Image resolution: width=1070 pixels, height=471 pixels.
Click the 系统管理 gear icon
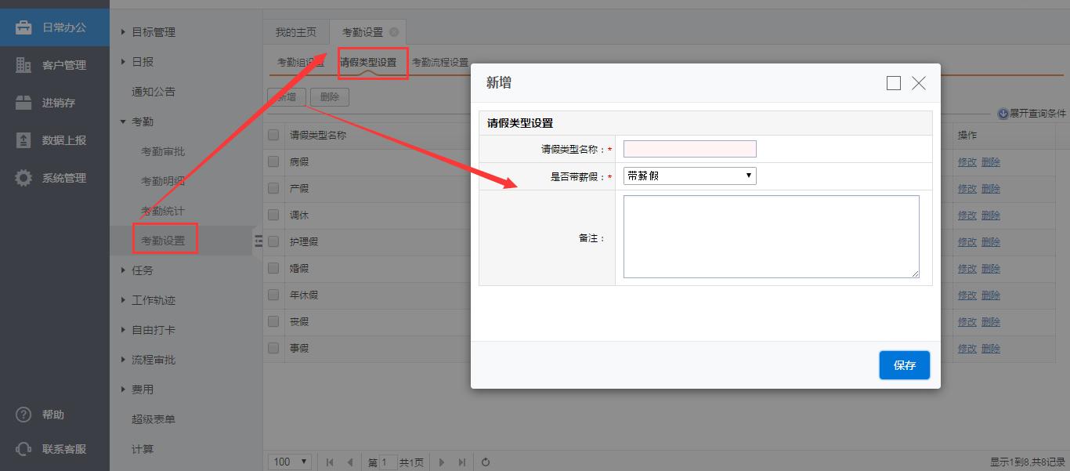tap(23, 178)
